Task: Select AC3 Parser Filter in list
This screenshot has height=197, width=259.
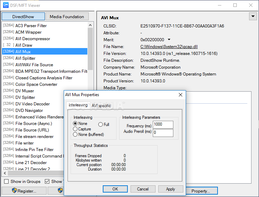Action: 45,26
